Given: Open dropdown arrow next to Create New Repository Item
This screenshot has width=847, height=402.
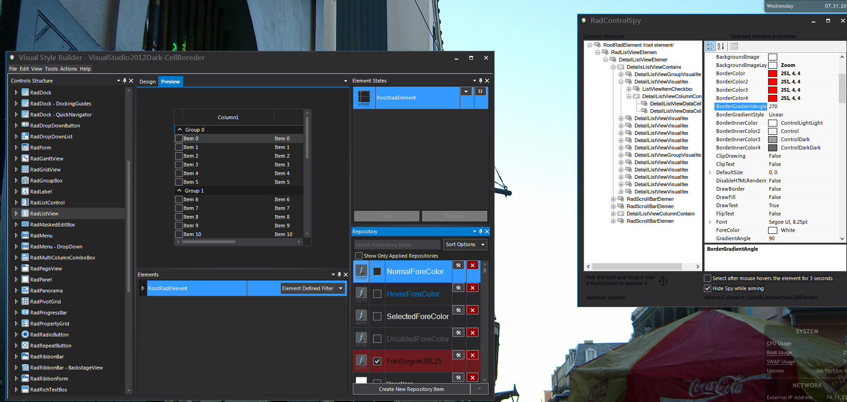Looking at the screenshot, I should coord(479,389).
